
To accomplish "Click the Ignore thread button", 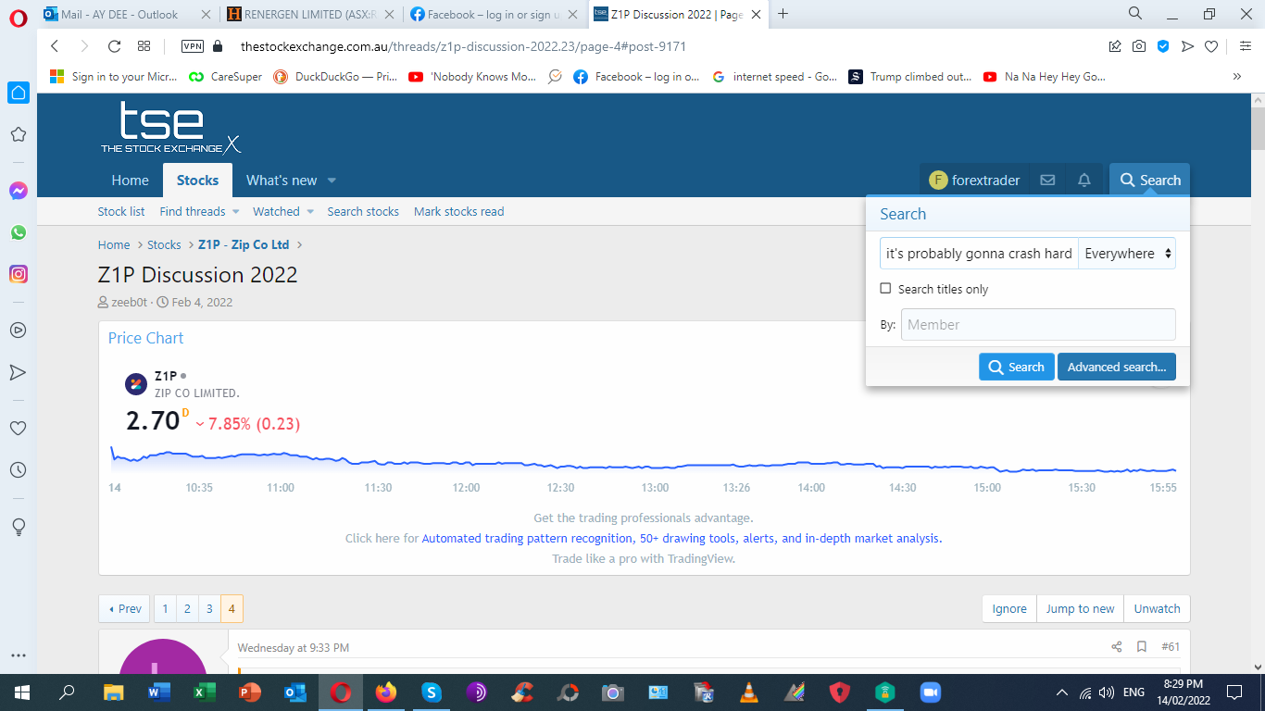I will (1009, 608).
